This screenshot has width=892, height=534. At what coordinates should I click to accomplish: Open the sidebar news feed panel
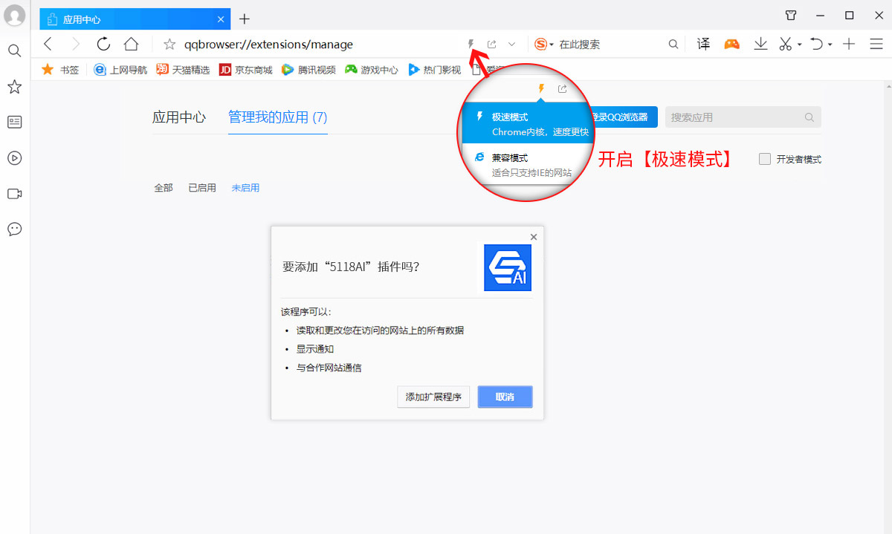(x=14, y=122)
